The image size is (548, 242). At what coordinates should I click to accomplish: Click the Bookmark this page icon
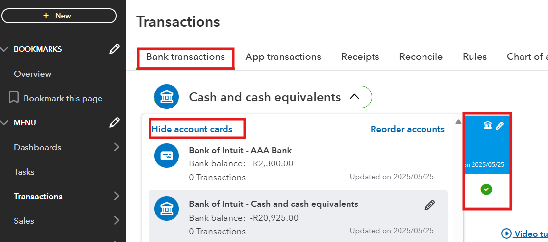pyautogui.click(x=14, y=98)
